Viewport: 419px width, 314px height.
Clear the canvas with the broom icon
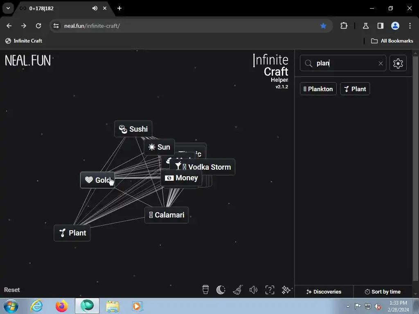pos(237,290)
